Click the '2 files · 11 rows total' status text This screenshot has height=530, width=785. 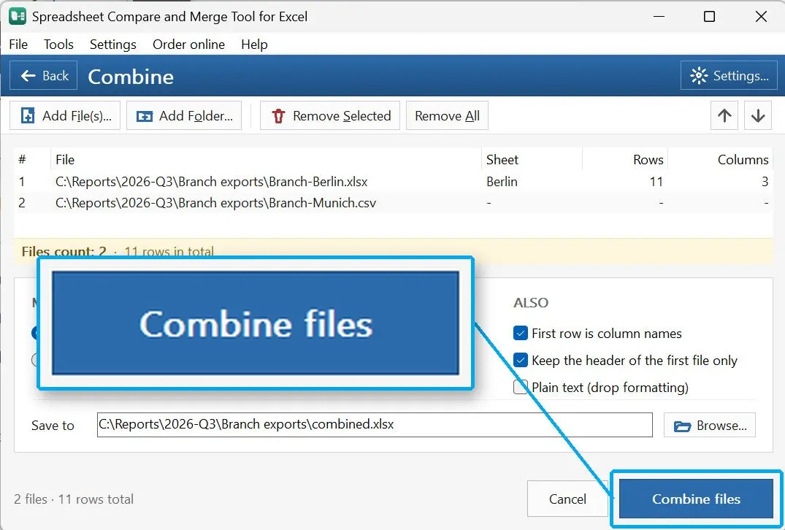(74, 499)
